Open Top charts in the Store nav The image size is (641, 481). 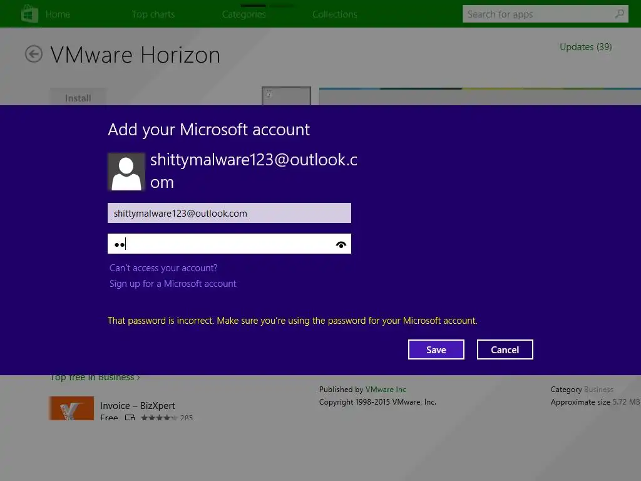(x=153, y=14)
